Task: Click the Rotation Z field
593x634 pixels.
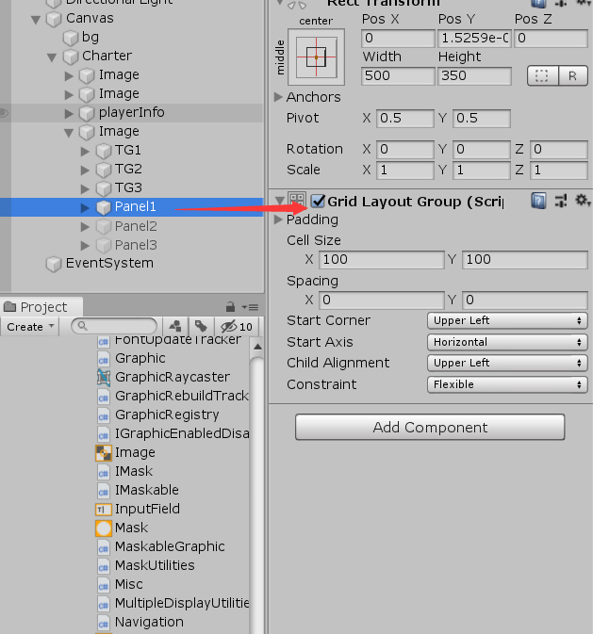Action: coord(559,150)
